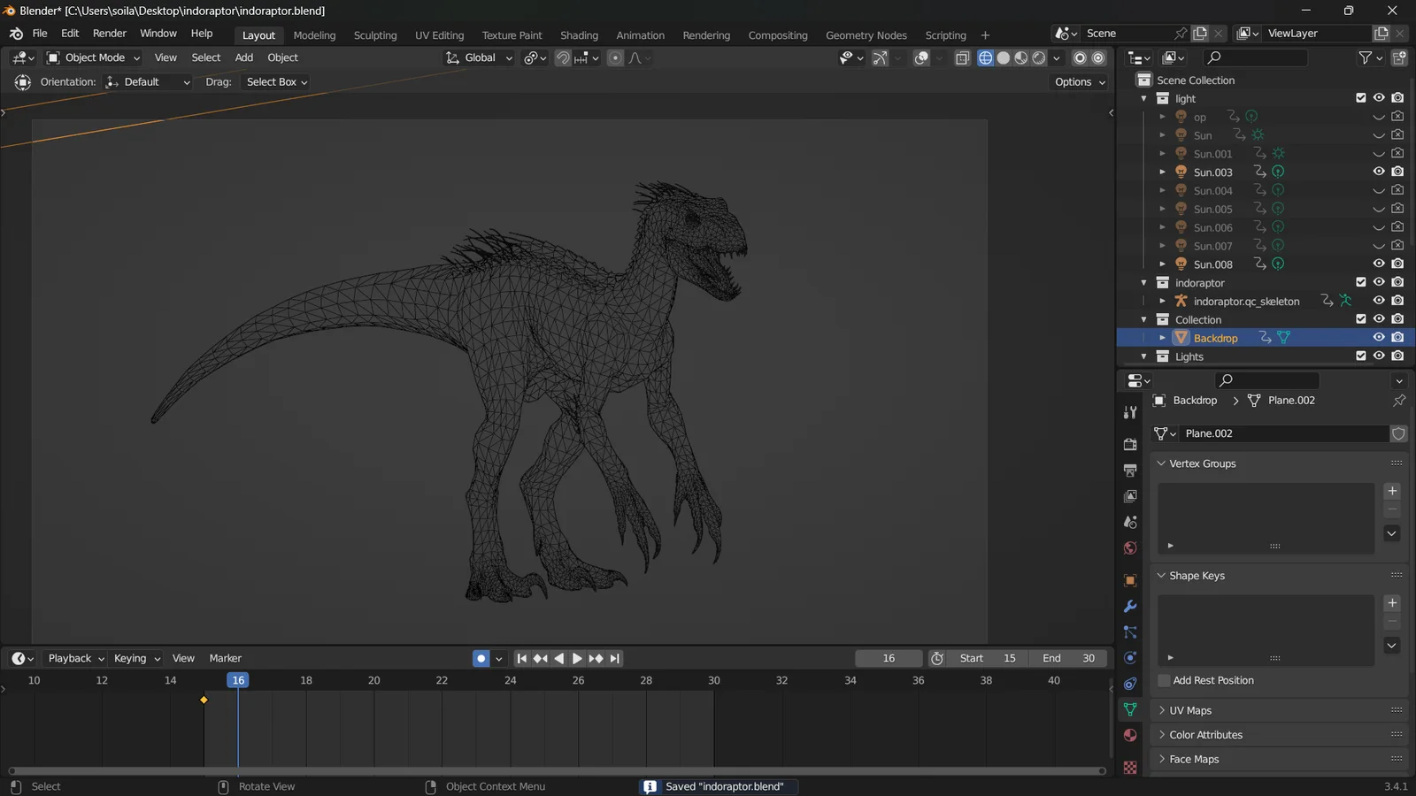Enable Solid viewport shading
This screenshot has height=796, width=1416.
tap(1004, 57)
